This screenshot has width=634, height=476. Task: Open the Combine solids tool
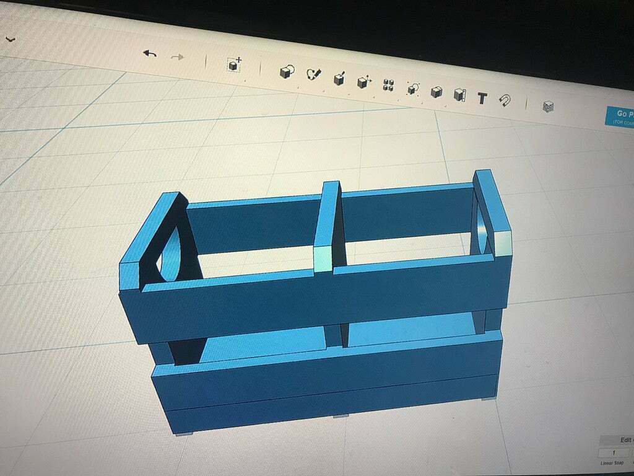click(436, 92)
